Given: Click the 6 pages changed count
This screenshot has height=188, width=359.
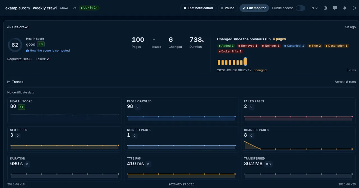Looking at the screenshot, I should coord(279,39).
